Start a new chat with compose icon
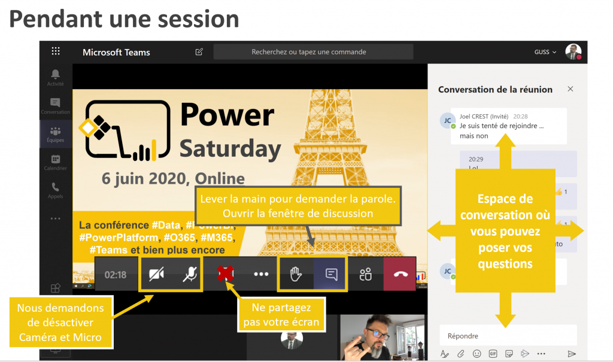 (x=199, y=51)
